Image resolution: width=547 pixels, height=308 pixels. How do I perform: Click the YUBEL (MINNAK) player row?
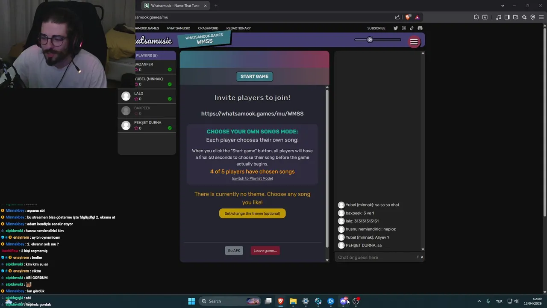pyautogui.click(x=147, y=82)
